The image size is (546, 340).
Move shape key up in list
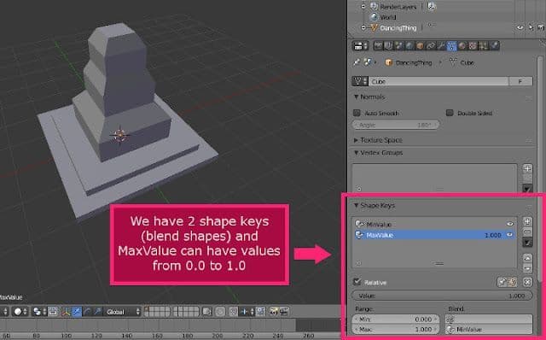click(x=527, y=258)
